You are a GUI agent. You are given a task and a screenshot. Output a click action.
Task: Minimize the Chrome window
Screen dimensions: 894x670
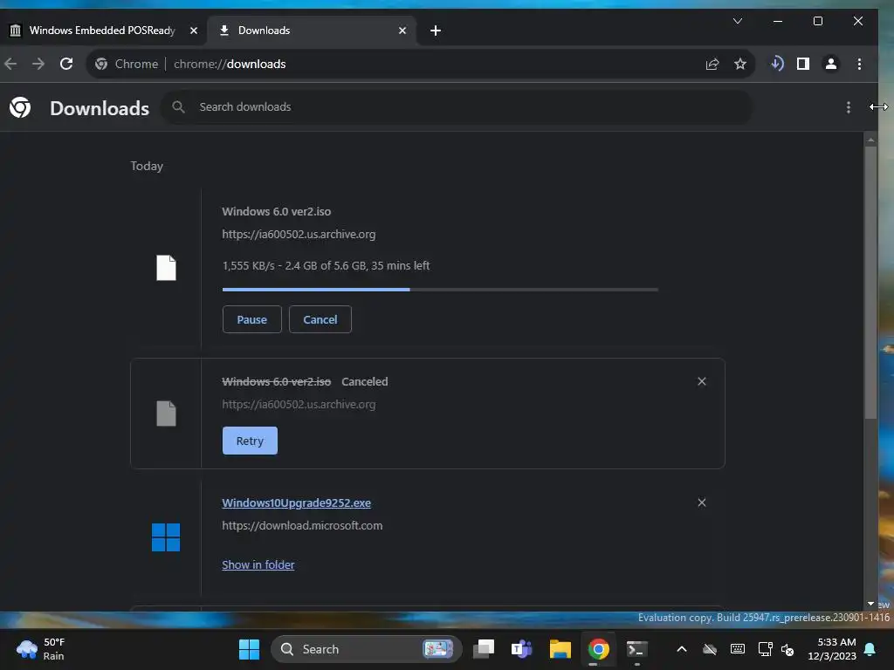778,21
